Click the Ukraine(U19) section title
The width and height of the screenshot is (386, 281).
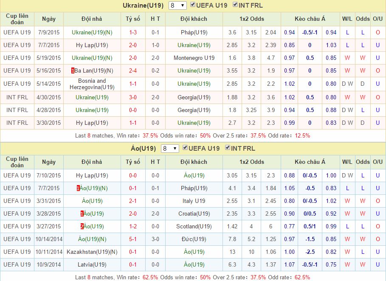[x=143, y=6]
